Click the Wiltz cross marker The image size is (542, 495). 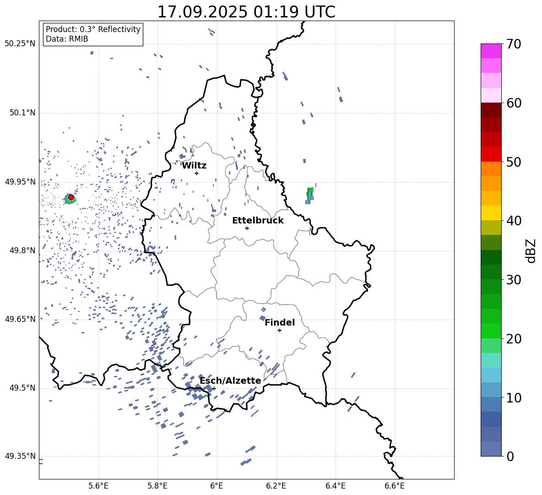(196, 173)
